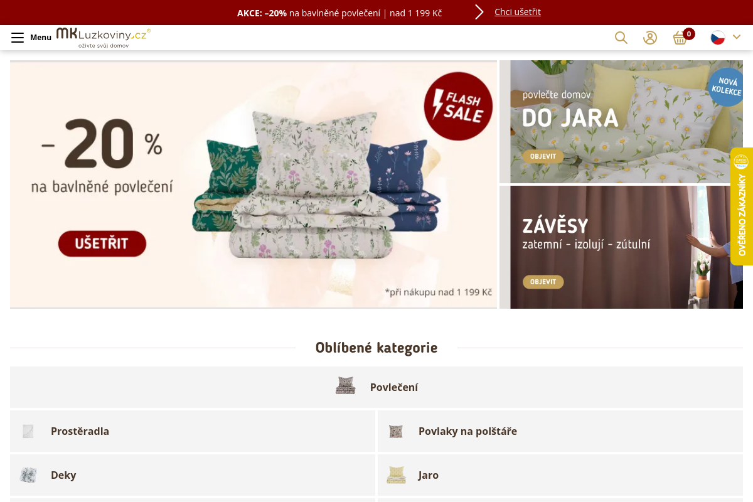Open the Prostěradla category
The height and width of the screenshot is (502, 753).
pos(193,431)
